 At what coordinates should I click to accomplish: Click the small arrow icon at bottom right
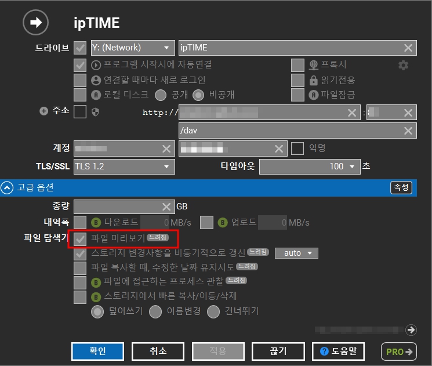[411, 330]
